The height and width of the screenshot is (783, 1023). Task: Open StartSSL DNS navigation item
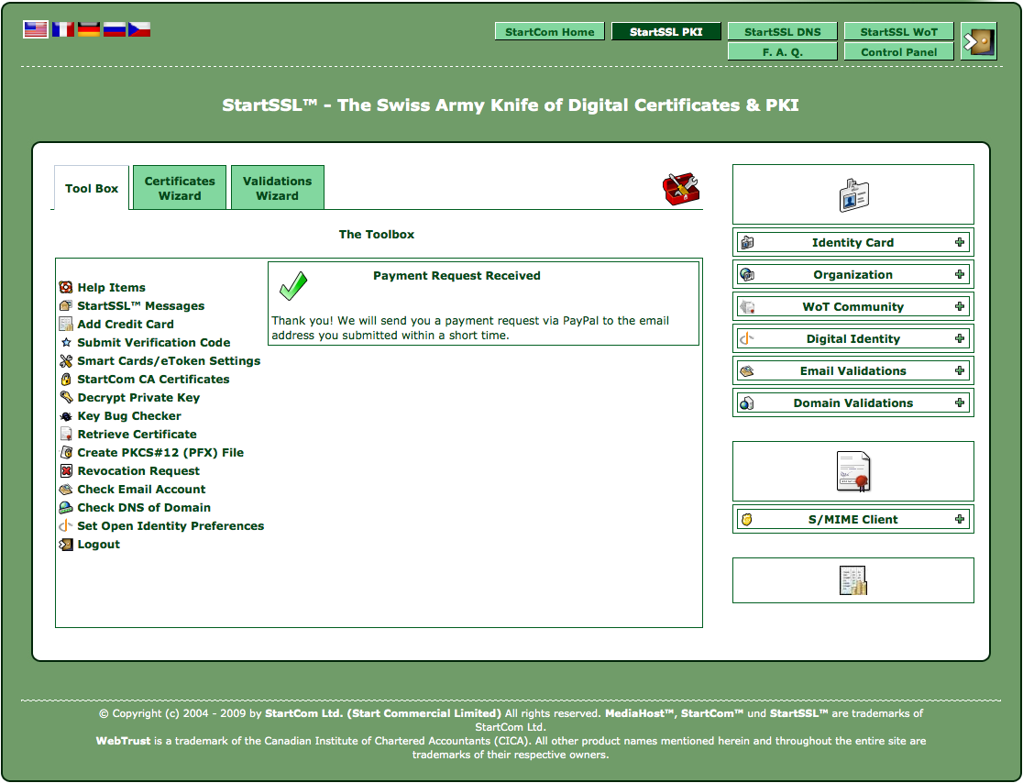point(782,31)
